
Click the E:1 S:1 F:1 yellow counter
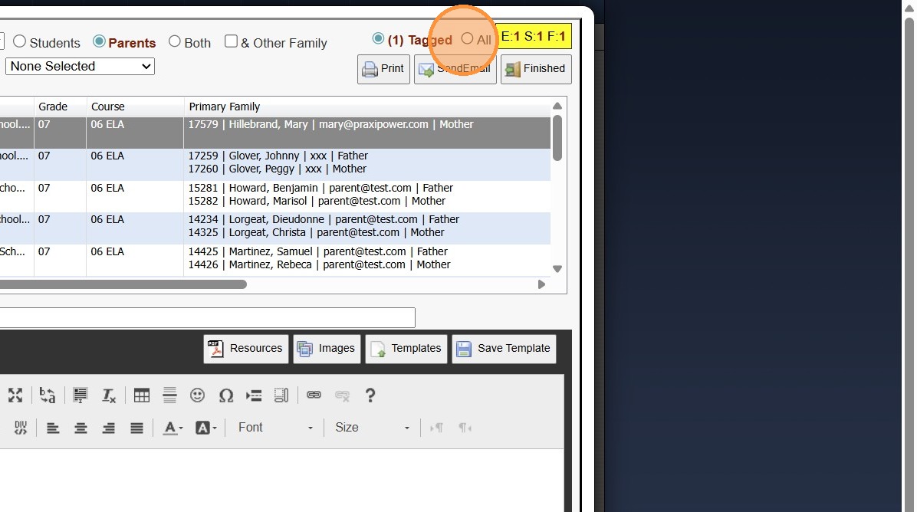tap(534, 36)
